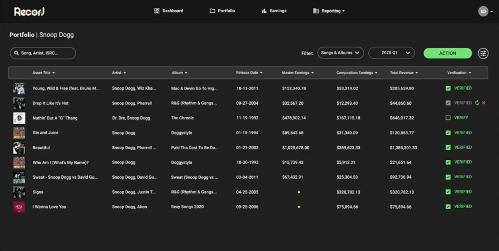499x251 pixels.
Task: Toggle verified checkbox for Sweat row
Action: [x=448, y=177]
